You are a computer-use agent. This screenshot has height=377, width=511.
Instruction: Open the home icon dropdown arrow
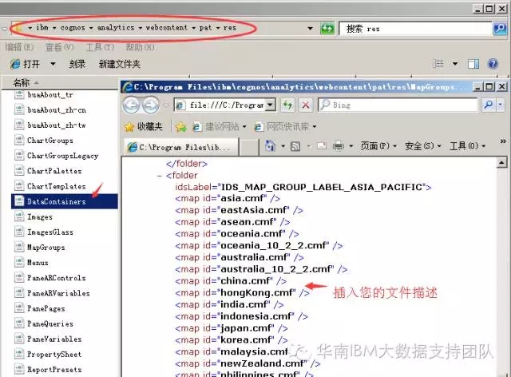click(x=283, y=146)
